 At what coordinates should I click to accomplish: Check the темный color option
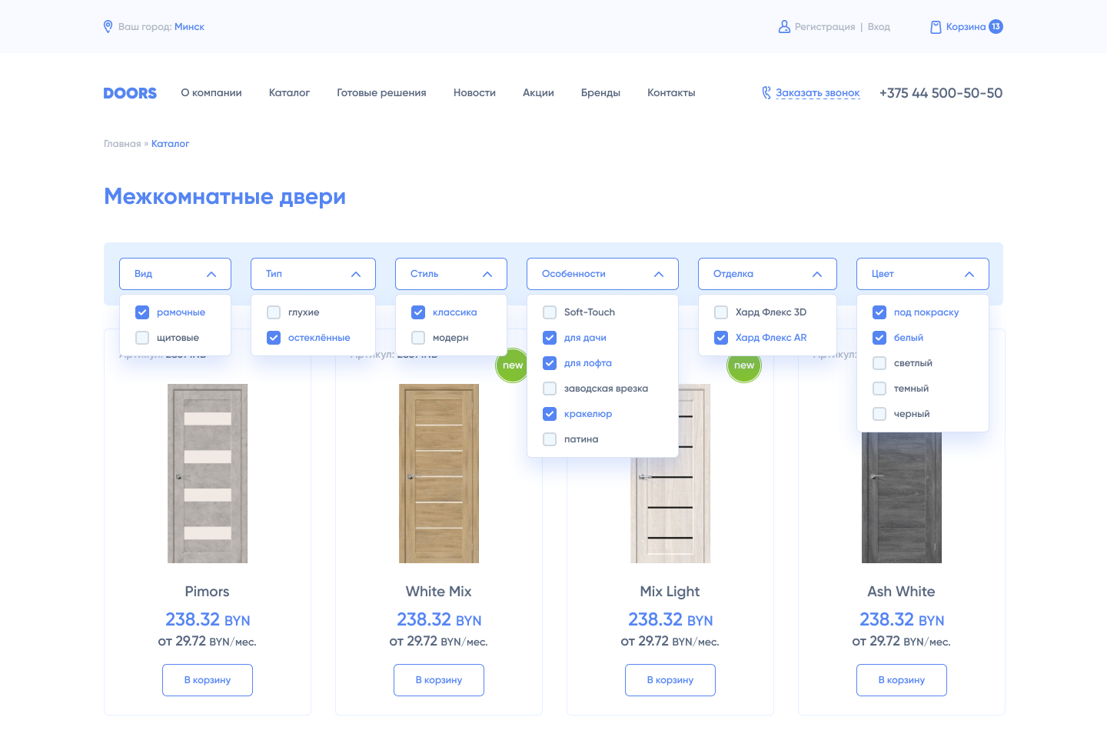click(x=879, y=389)
